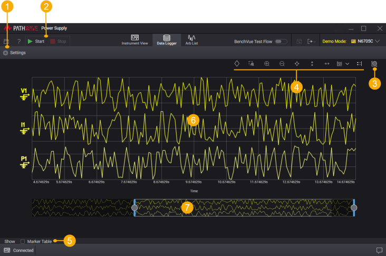Screen dimensions: 386x256
Task: Open the Arb List tab
Action: click(191, 40)
